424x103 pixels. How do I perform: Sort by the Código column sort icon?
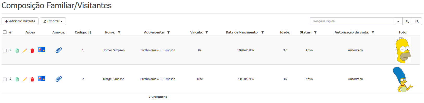[90, 32]
